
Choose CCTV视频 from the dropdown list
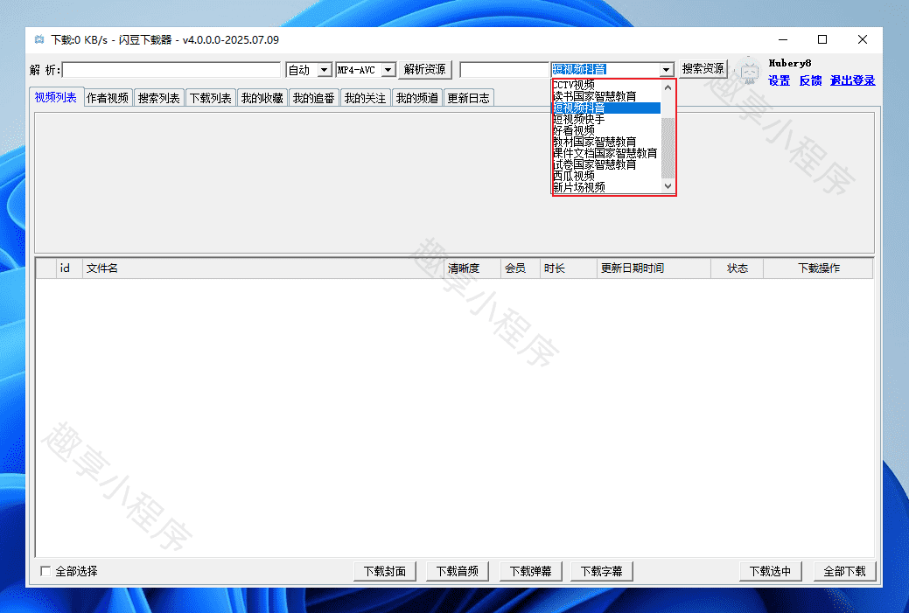(x=605, y=85)
